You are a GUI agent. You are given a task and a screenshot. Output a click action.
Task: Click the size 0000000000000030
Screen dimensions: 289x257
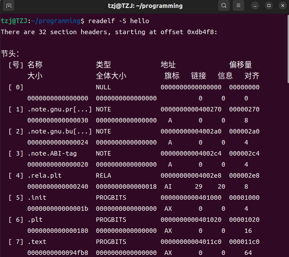point(58,120)
